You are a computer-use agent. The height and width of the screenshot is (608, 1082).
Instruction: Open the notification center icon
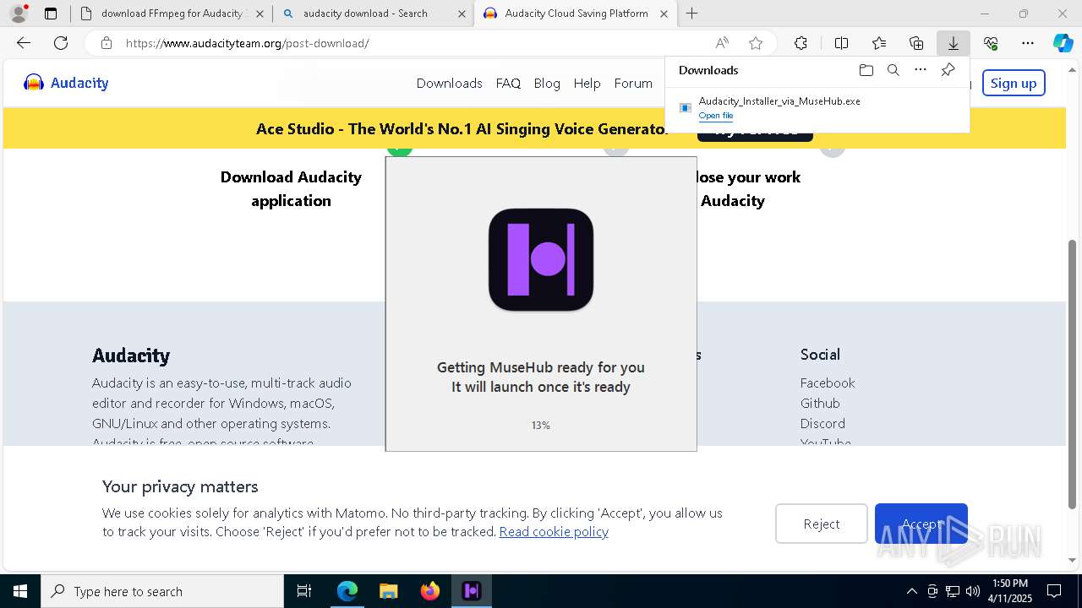tap(1054, 591)
